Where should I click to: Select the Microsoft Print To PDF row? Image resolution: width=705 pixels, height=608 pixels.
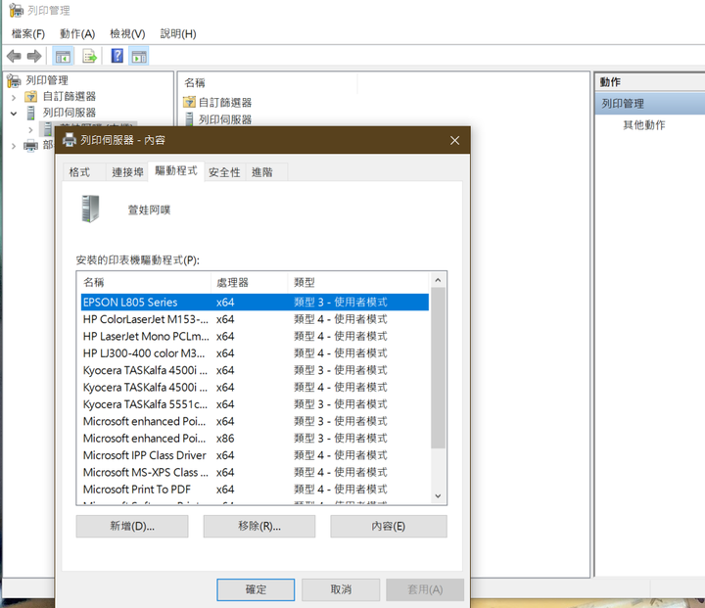pos(255,490)
